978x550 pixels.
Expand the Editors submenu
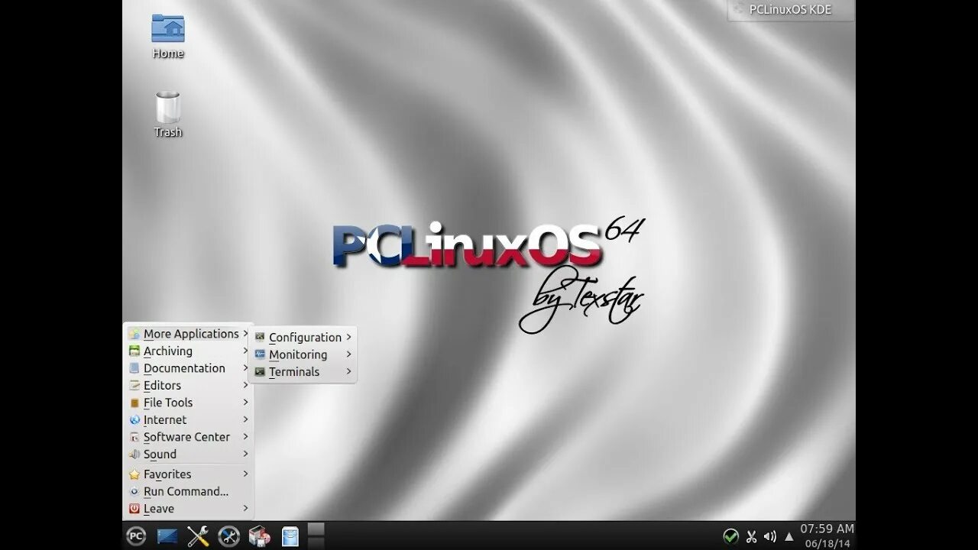189,386
